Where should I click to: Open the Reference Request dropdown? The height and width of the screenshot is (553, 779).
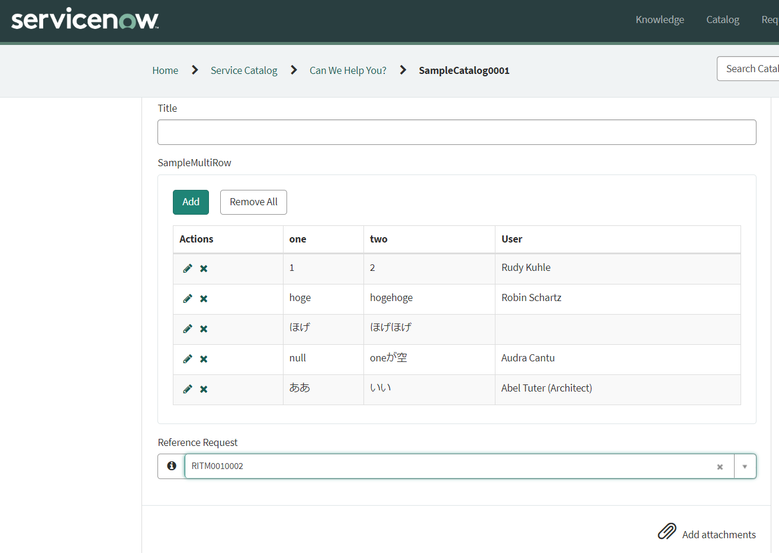click(745, 466)
